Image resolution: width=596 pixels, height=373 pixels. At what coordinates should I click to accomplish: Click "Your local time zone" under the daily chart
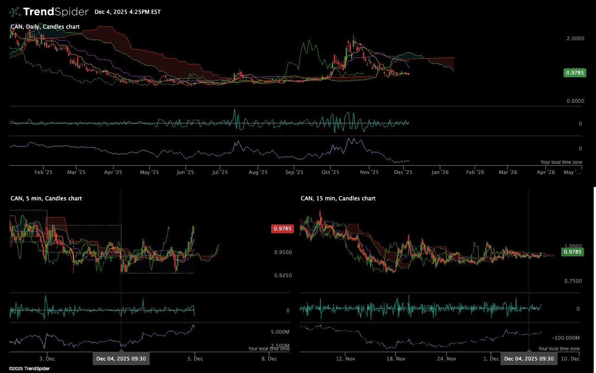(x=561, y=162)
